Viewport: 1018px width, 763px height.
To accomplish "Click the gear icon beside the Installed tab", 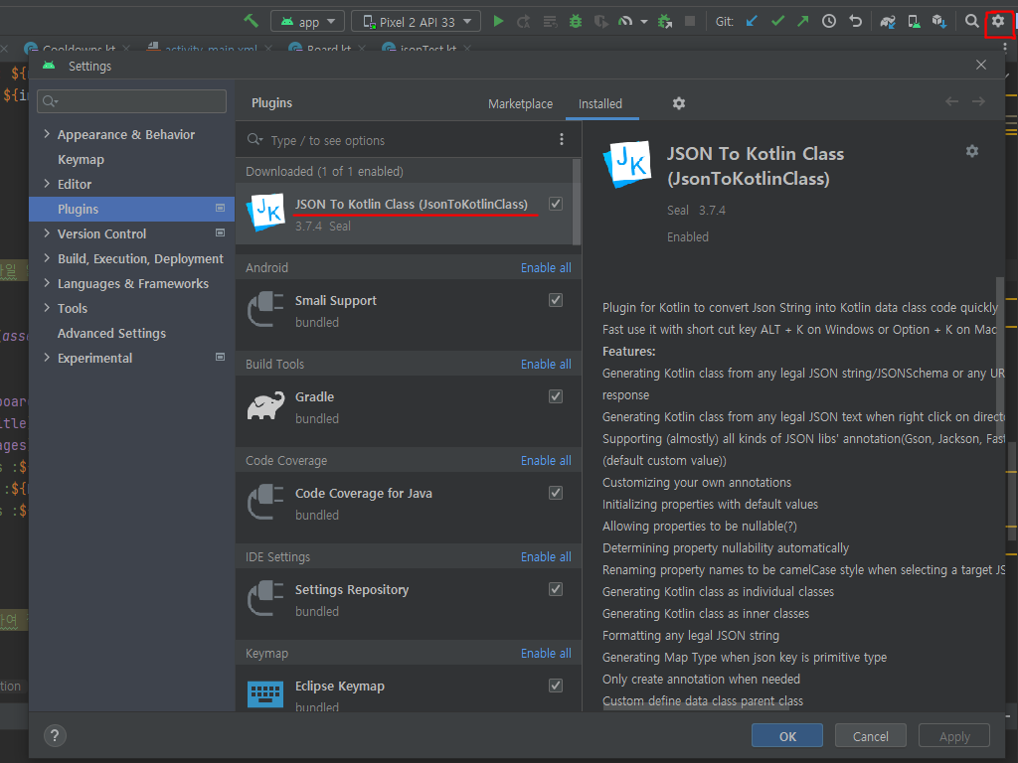I will [x=679, y=103].
